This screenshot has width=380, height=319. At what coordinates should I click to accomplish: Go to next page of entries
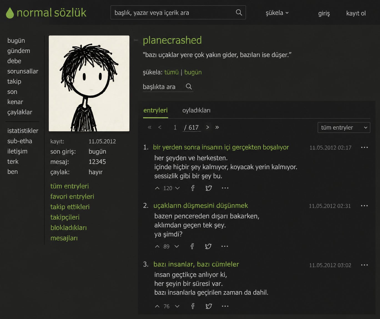(207, 127)
